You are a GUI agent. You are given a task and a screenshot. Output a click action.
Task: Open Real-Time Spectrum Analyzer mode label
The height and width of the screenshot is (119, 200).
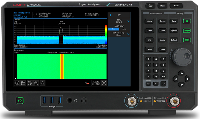point(22,15)
